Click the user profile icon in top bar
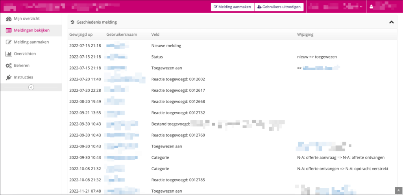 372,7
